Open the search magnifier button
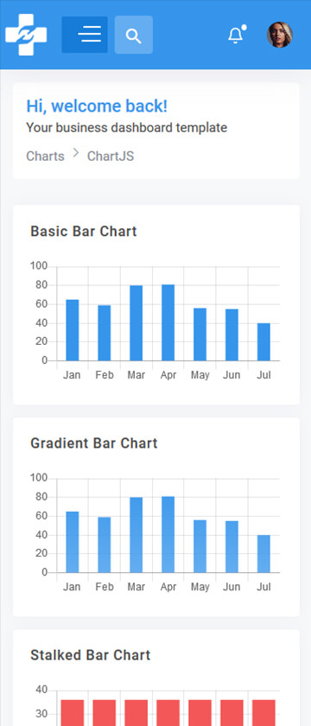The image size is (311, 726). click(134, 35)
